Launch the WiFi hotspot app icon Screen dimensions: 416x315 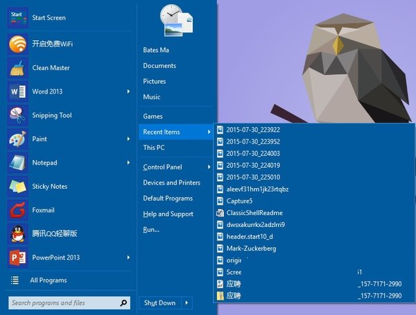pyautogui.click(x=17, y=44)
